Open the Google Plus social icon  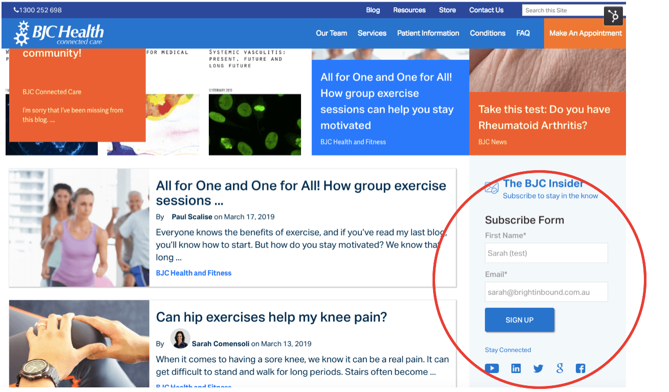[559, 368]
